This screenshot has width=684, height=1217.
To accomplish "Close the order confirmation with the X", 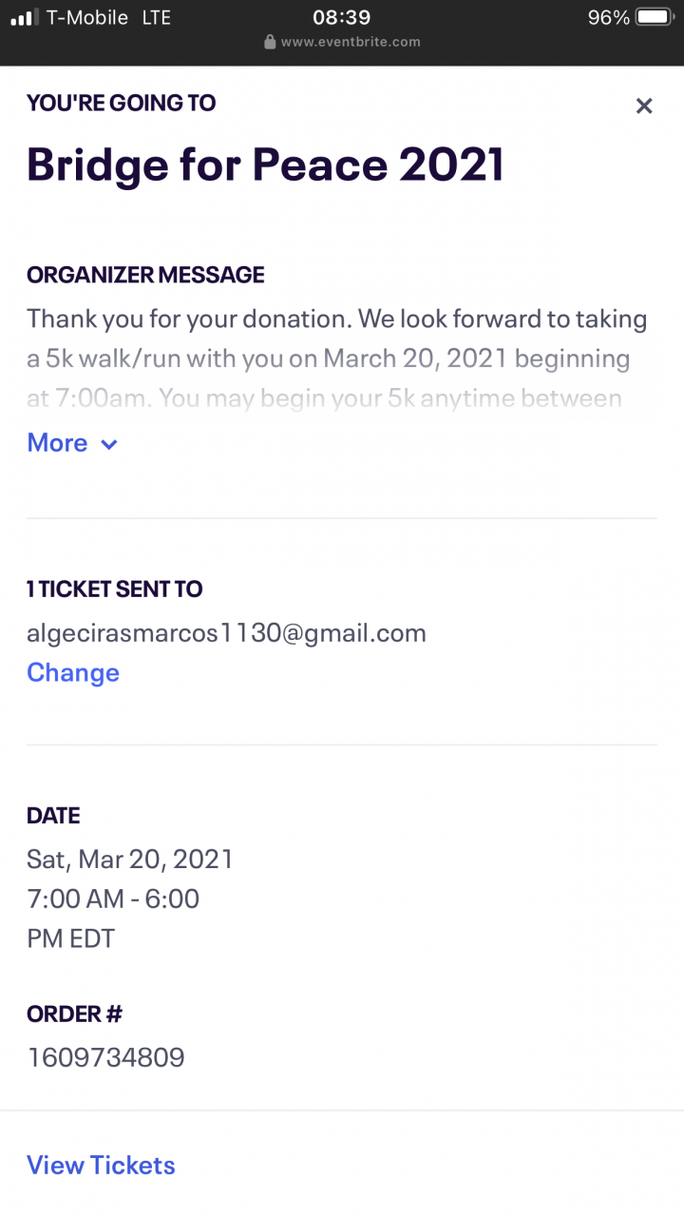I will [x=644, y=106].
